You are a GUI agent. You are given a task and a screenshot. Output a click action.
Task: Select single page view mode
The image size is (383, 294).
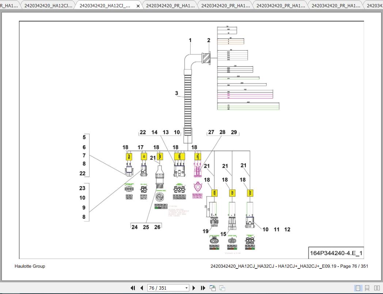[358, 288]
